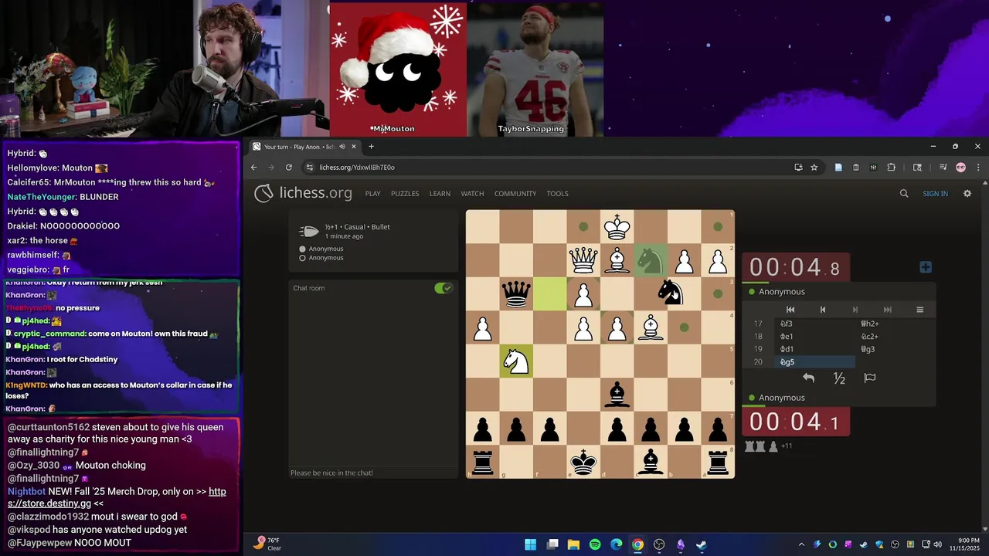Open Steam from the taskbar
989x556 pixels.
(x=701, y=544)
